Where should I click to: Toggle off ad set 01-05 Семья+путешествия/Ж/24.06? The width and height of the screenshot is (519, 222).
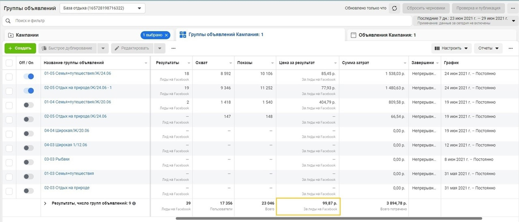click(x=29, y=76)
